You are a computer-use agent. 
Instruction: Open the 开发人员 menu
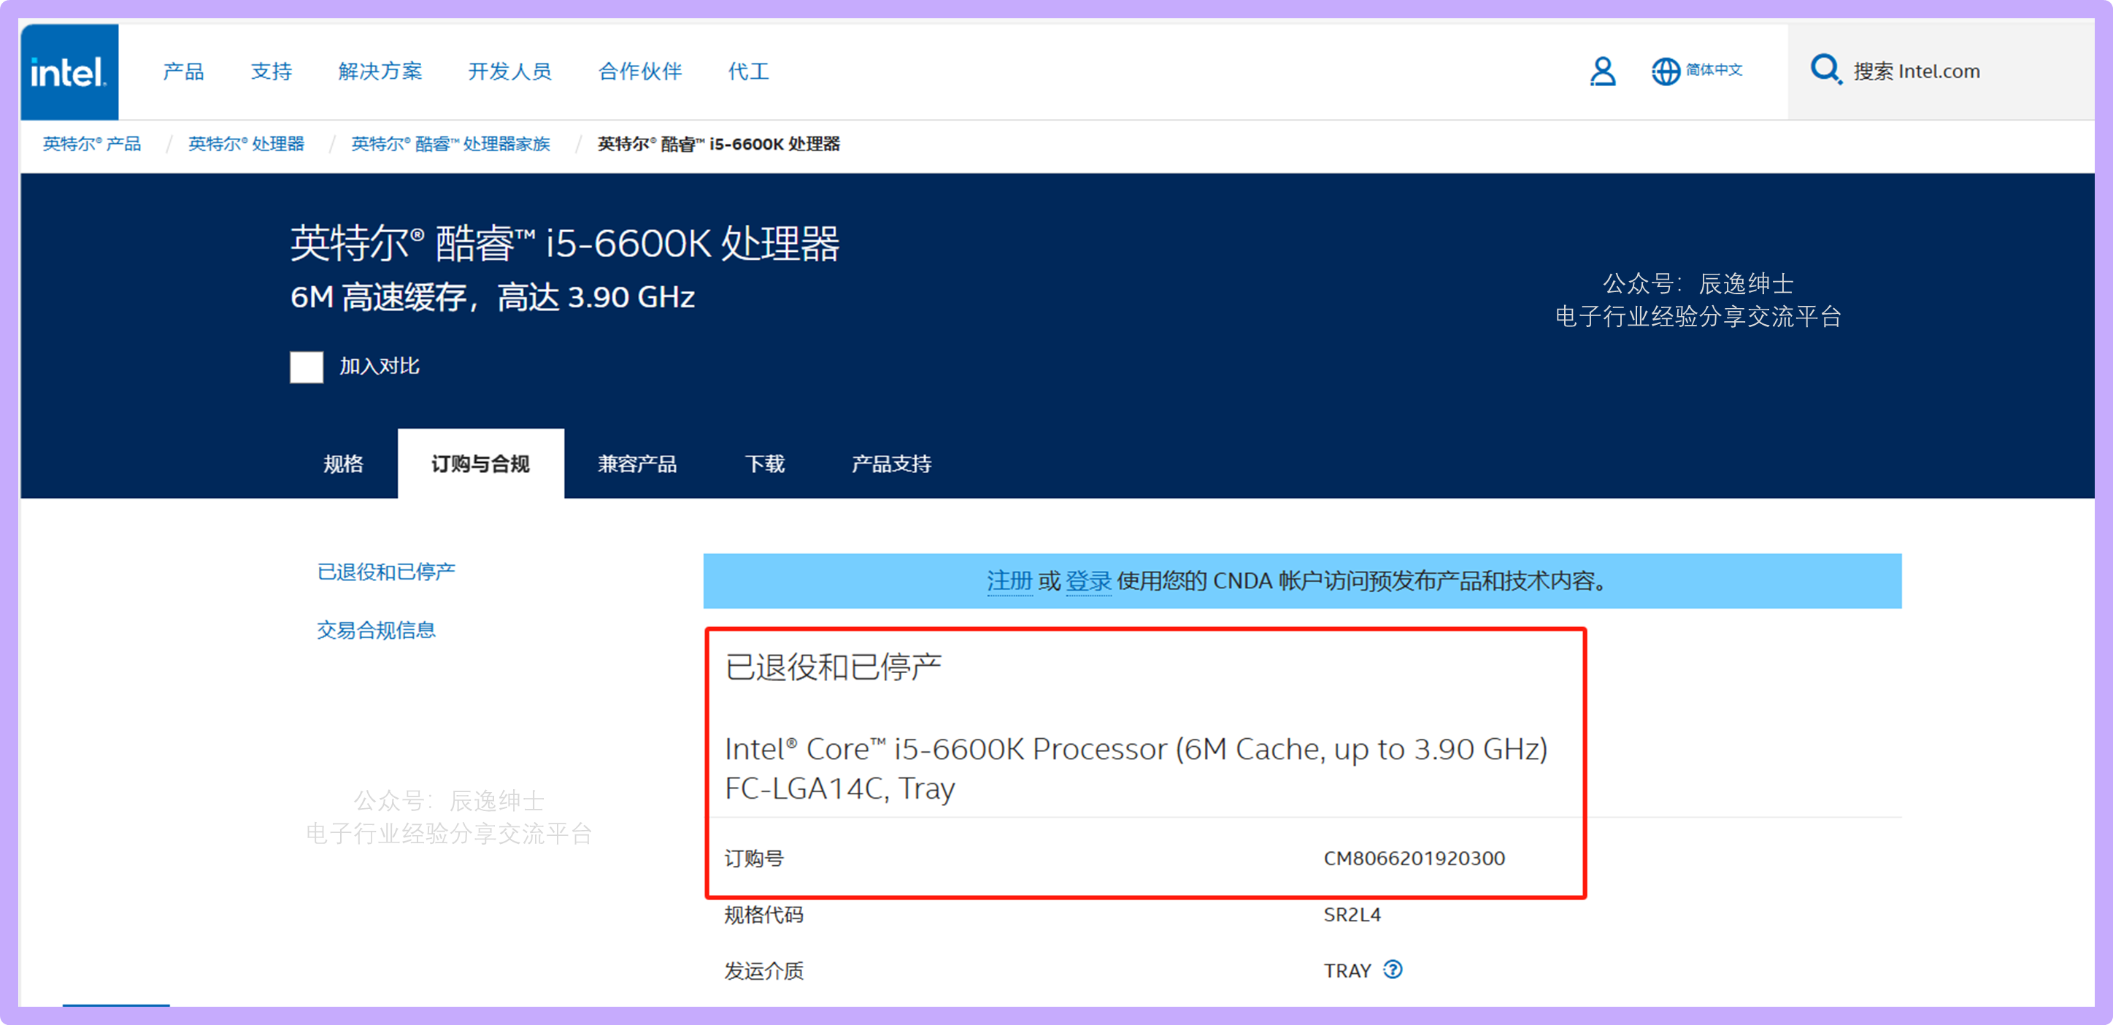pos(509,72)
